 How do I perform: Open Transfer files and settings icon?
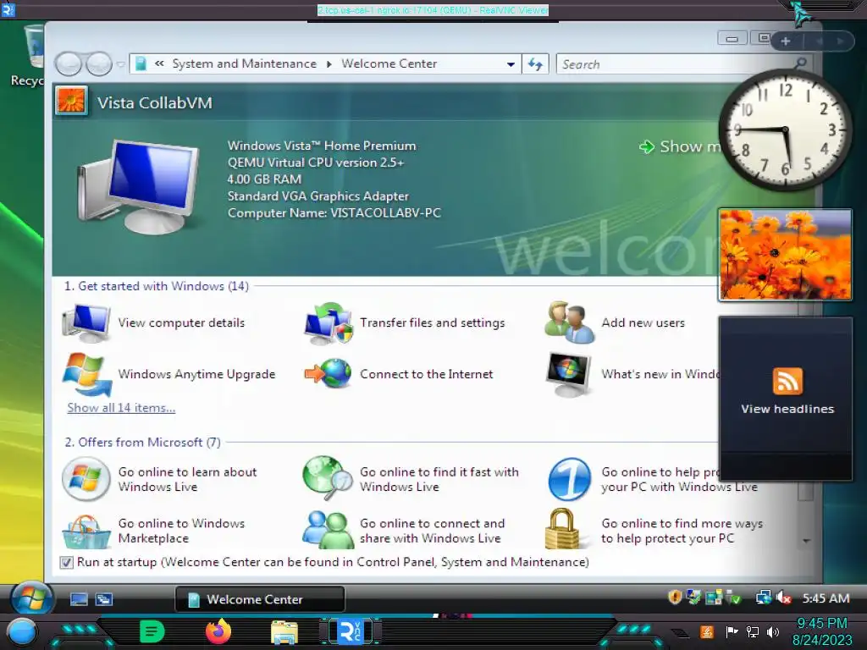pos(328,322)
